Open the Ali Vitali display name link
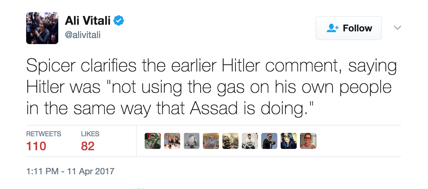The width and height of the screenshot is (428, 189). point(87,21)
